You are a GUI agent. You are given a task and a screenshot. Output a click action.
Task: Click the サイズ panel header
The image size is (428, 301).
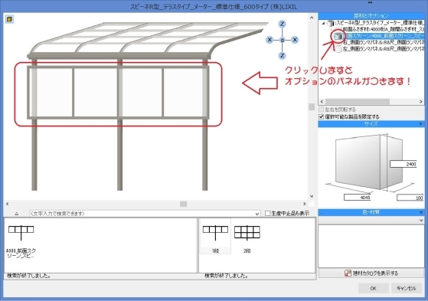371,124
